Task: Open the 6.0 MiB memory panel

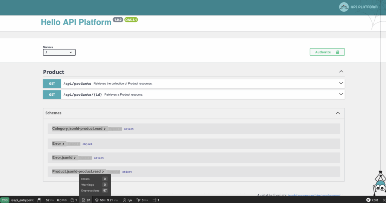Action: tap(61, 200)
